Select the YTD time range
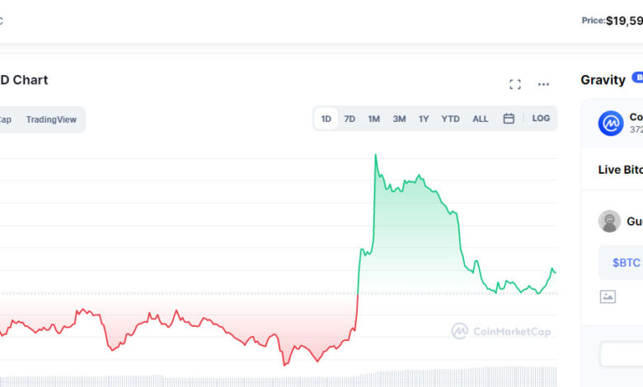The image size is (643, 387). pyautogui.click(x=450, y=119)
